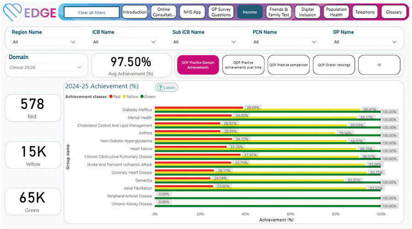Open the PCN Name filter dropdown
Screen dimensions: 412x229
pos(285,42)
